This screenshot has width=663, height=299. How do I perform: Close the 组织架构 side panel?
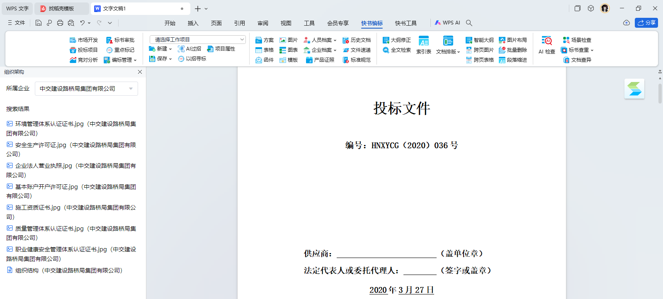pos(140,72)
